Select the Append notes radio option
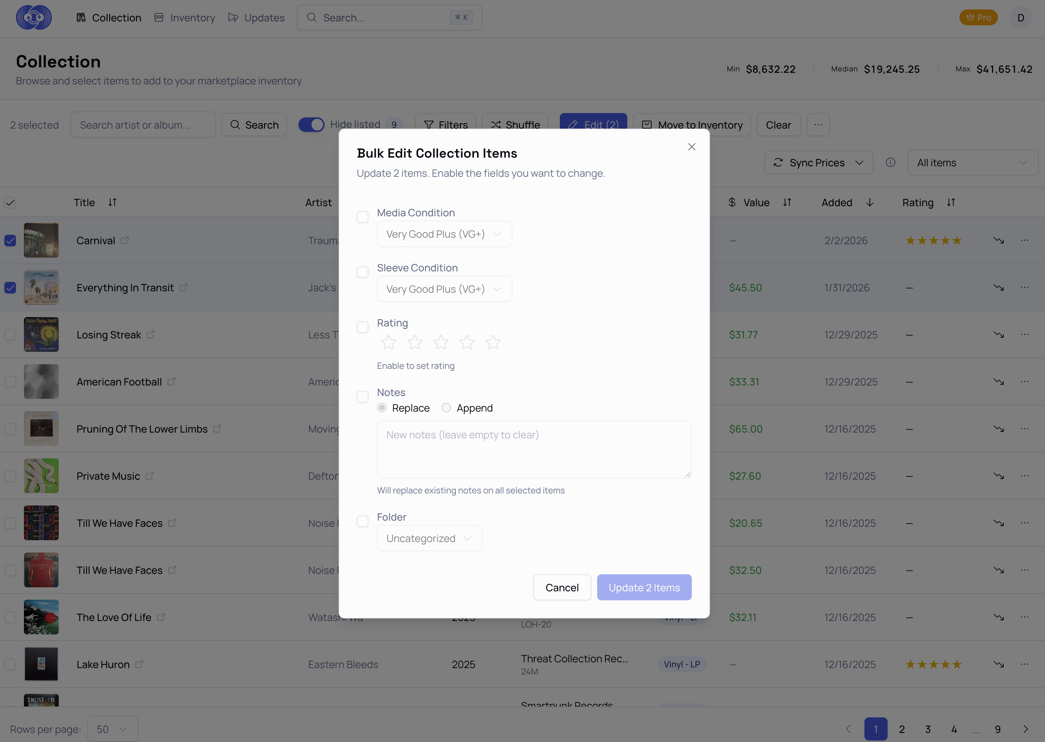The image size is (1045, 742). (446, 408)
